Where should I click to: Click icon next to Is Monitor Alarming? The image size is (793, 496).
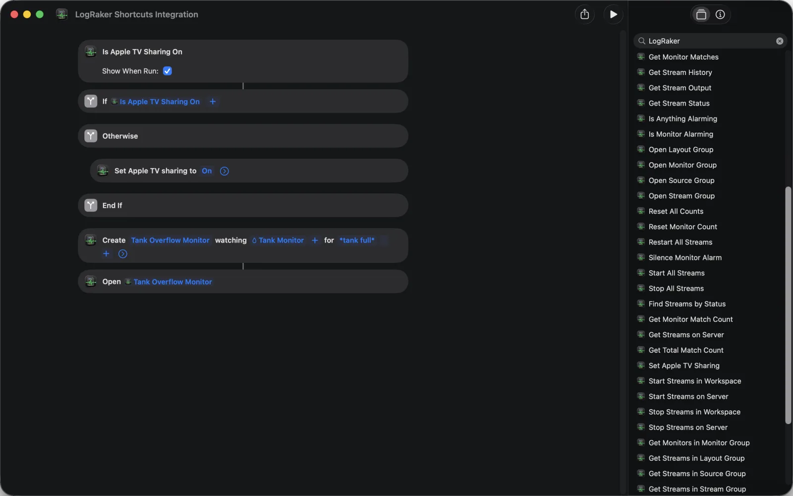point(641,134)
